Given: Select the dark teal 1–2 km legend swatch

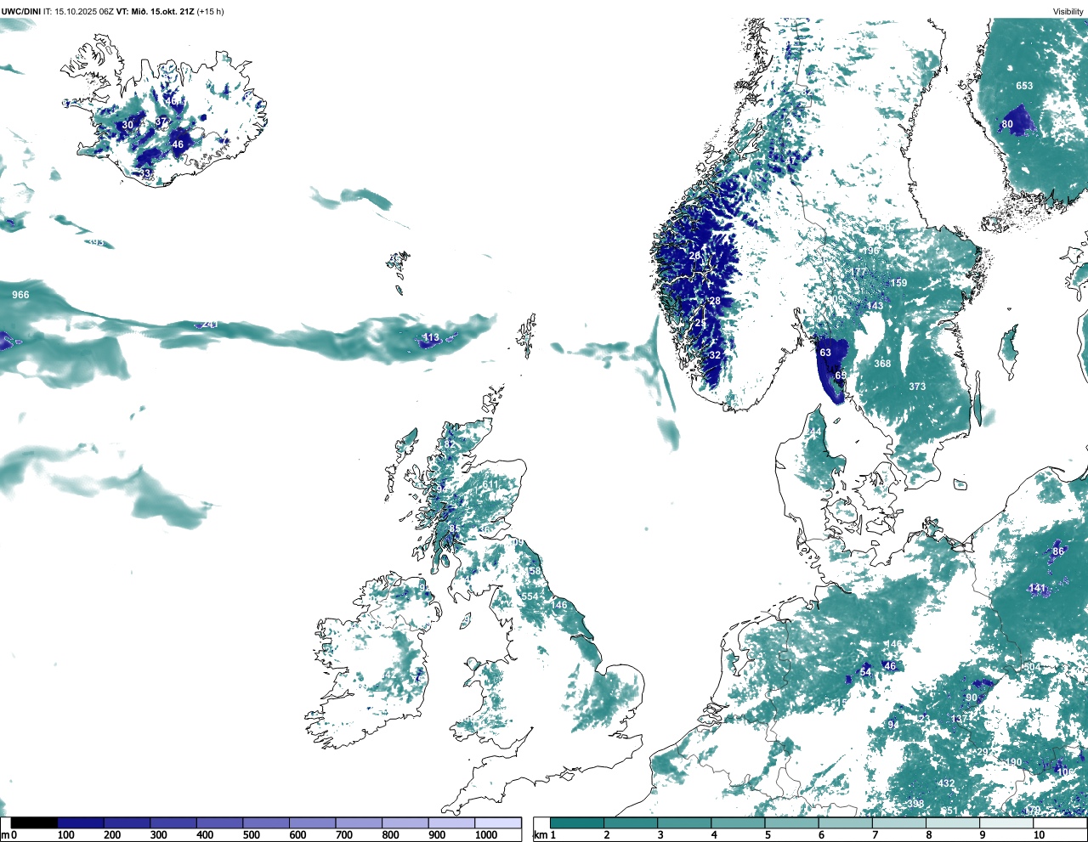Looking at the screenshot, I should pyautogui.click(x=577, y=822).
